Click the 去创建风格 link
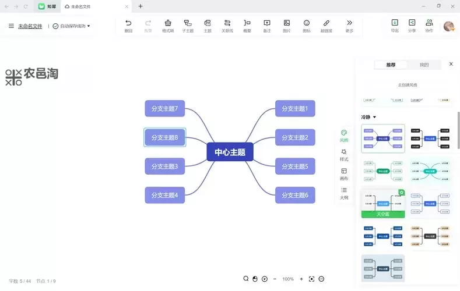Viewport: 460px width, 291px height. click(x=408, y=85)
